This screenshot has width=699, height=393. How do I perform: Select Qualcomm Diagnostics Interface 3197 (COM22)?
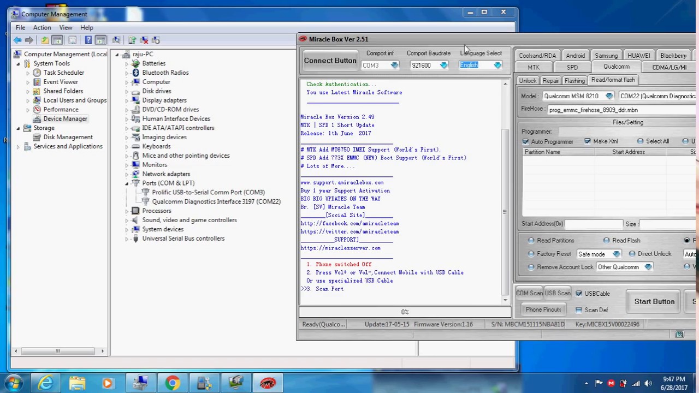(x=216, y=201)
